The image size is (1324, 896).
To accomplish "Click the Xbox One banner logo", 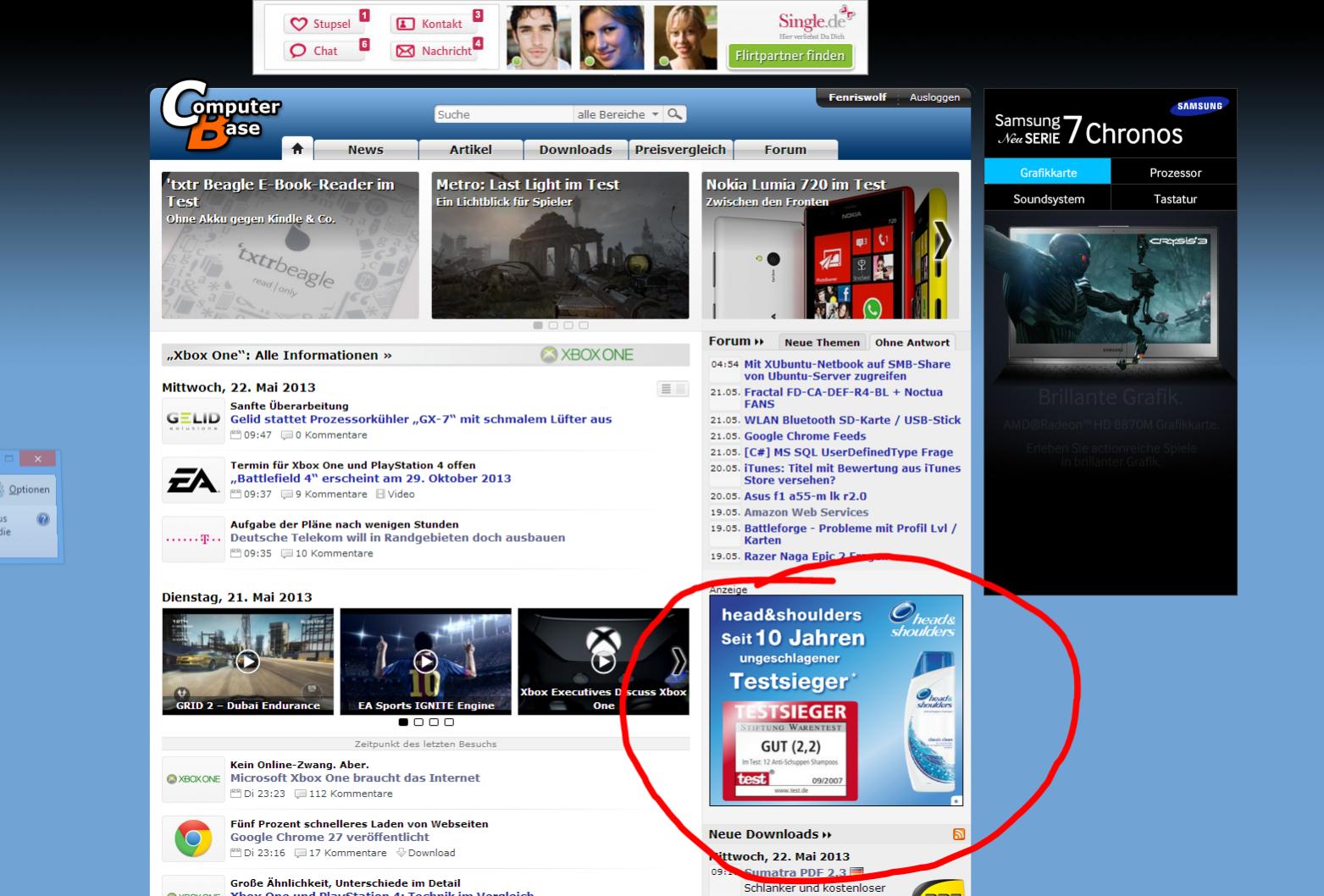I will pos(587,355).
